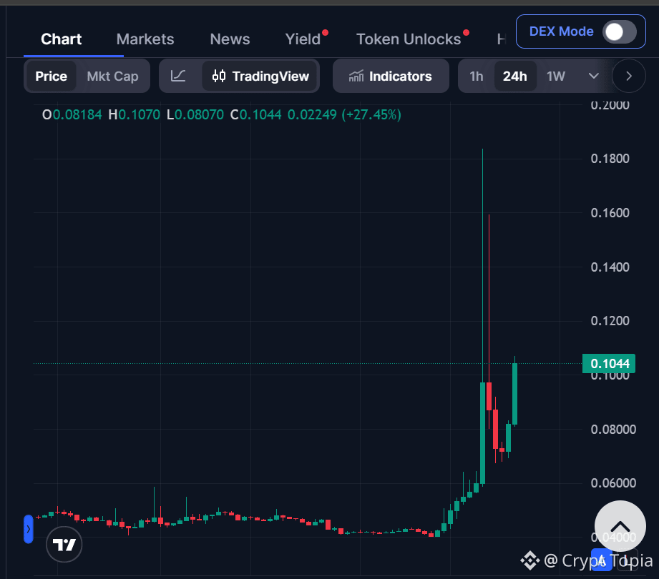Viewport: 659px width, 579px height.
Task: Set the timeframe to 24h
Action: (515, 76)
